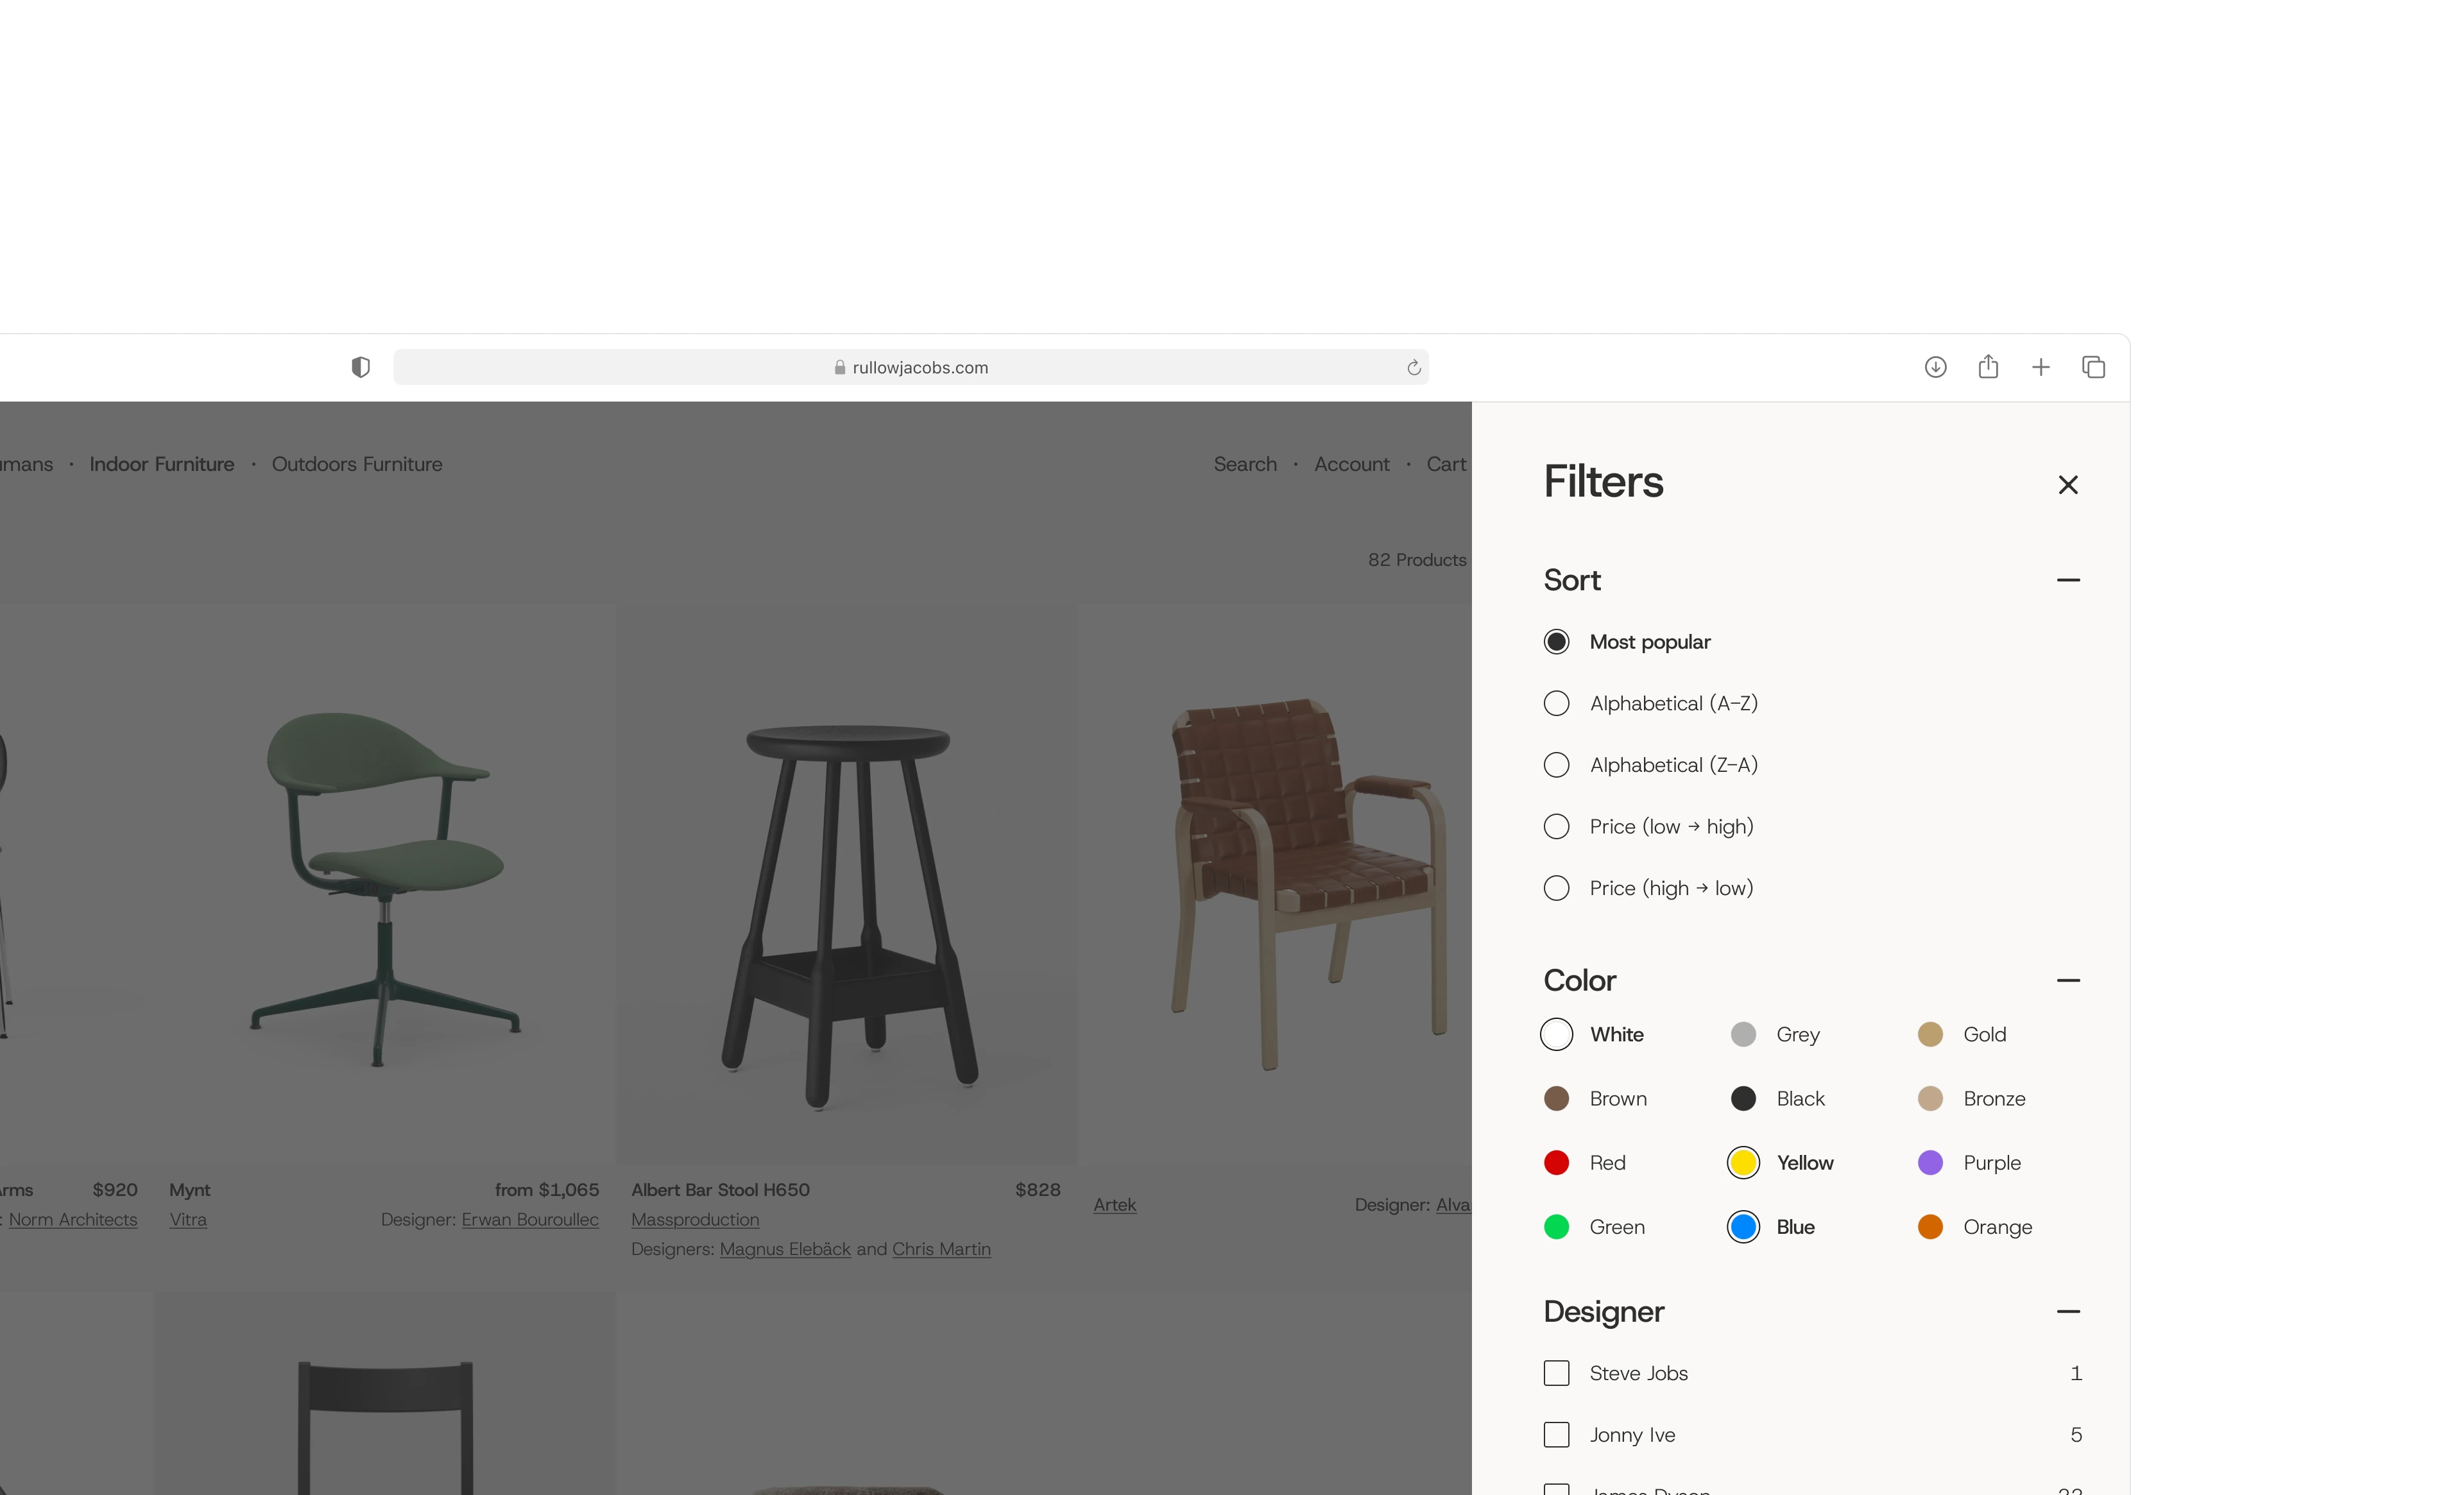Open the Norm Architects designer link

(x=73, y=1220)
